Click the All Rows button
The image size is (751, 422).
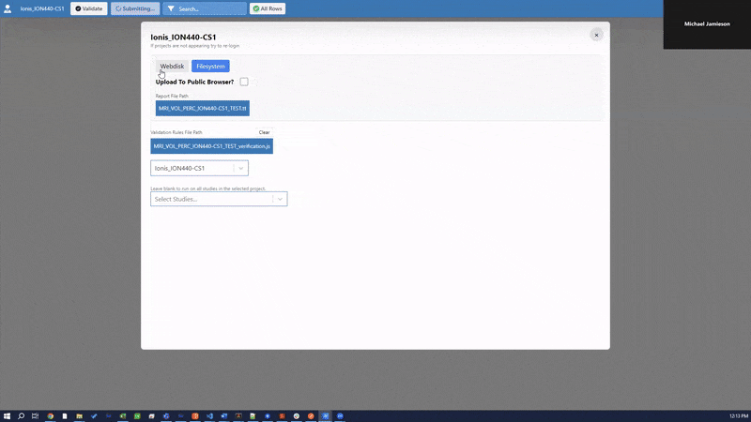(x=268, y=8)
